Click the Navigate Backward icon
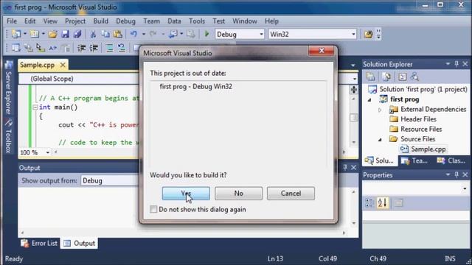472x265 pixels. [173, 34]
